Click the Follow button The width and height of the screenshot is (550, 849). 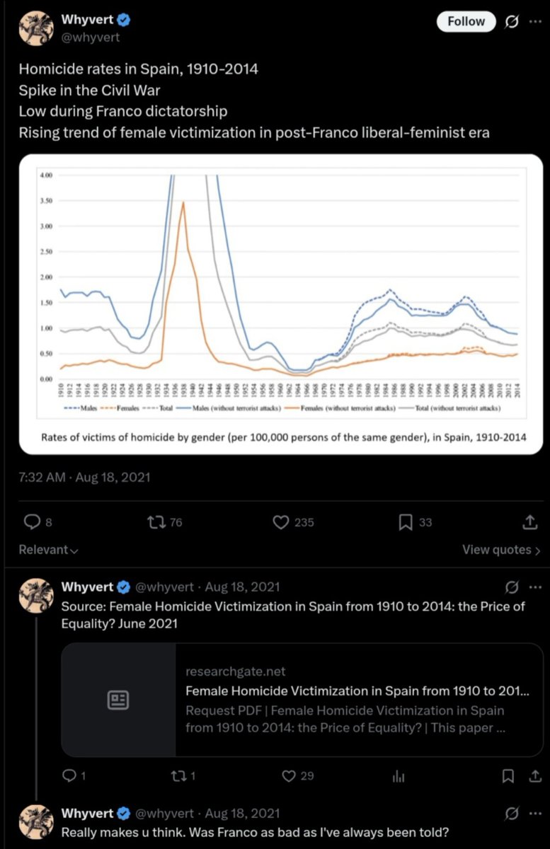click(x=466, y=21)
